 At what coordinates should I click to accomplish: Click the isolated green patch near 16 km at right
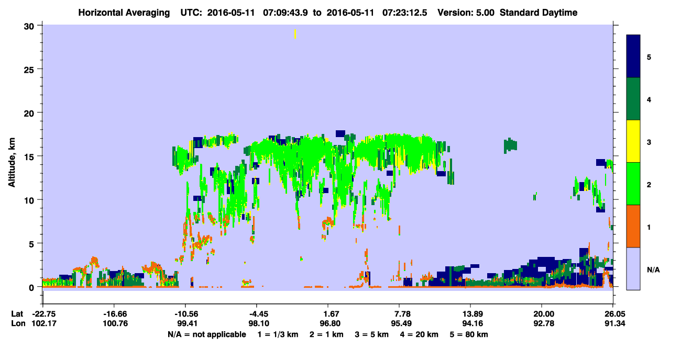[x=510, y=145]
